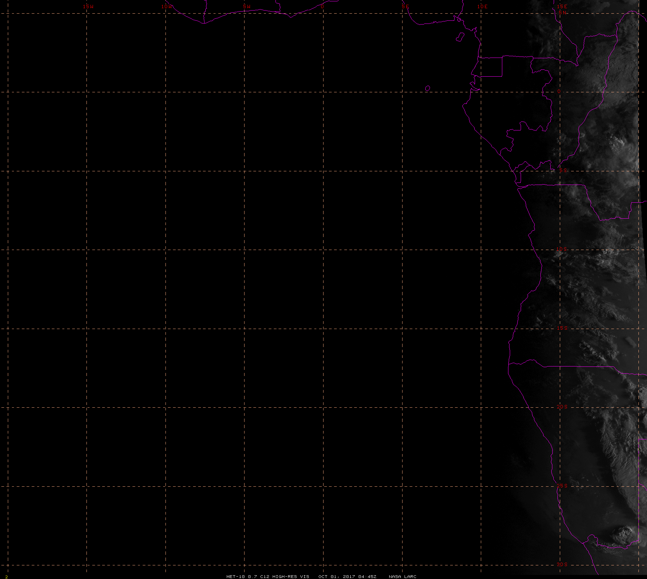This screenshot has height=579, width=647.
Task: Click the 5W longitude label
Action: (x=247, y=6)
